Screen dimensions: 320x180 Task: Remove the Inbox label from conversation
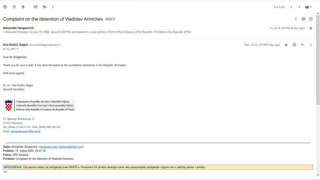pos(114,19)
